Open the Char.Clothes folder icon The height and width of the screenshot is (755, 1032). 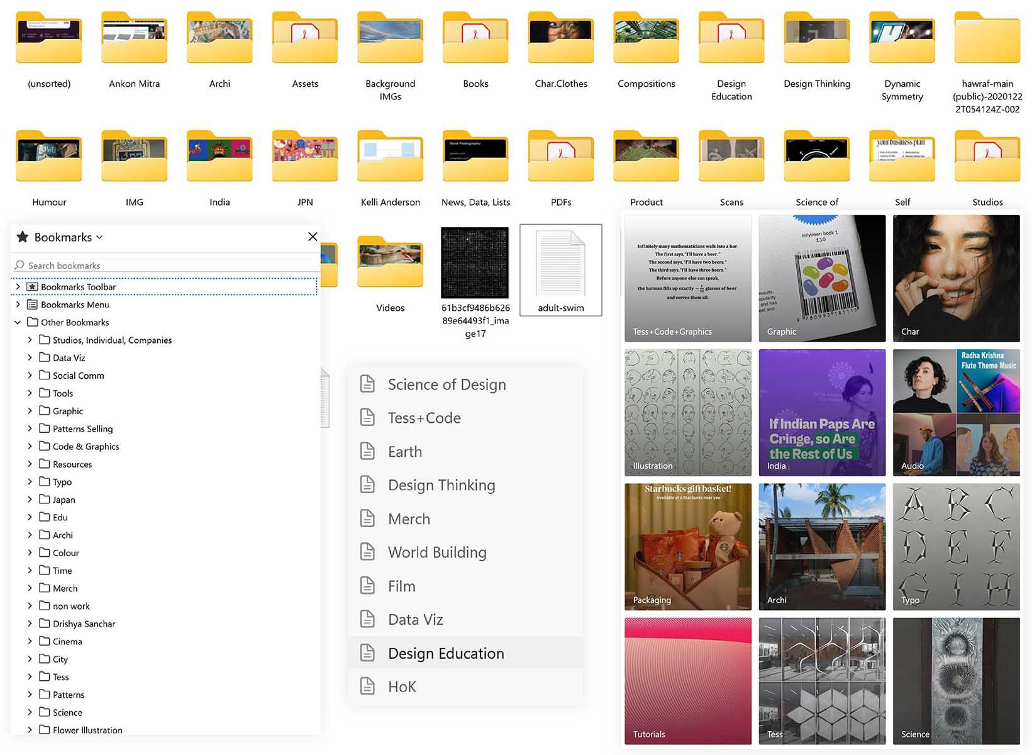560,39
